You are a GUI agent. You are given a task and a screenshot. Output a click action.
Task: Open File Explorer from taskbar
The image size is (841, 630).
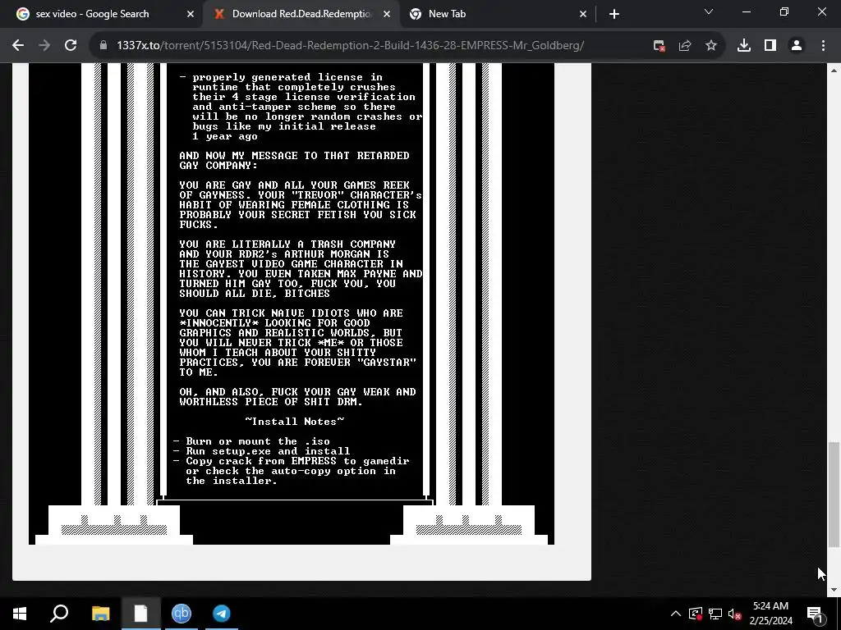pos(100,614)
